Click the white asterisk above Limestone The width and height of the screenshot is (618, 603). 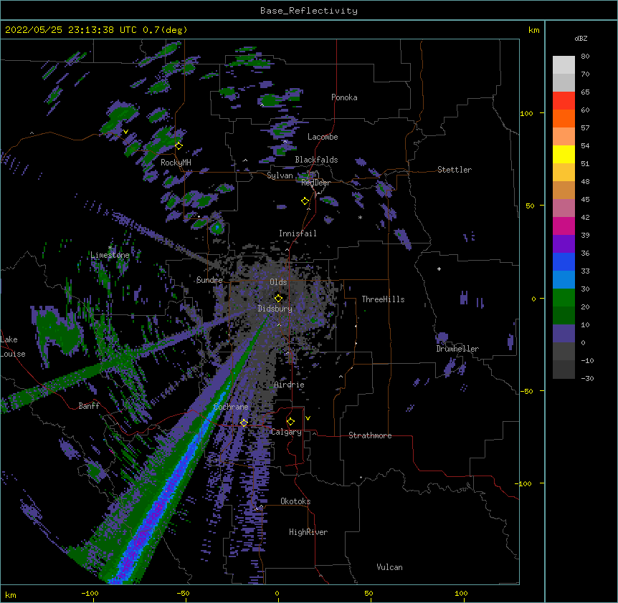(x=110, y=248)
